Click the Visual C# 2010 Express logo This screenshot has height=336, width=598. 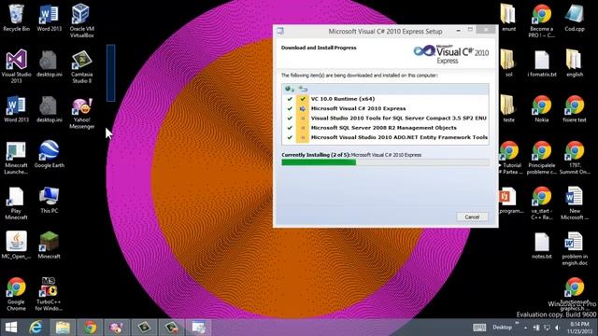[x=450, y=54]
